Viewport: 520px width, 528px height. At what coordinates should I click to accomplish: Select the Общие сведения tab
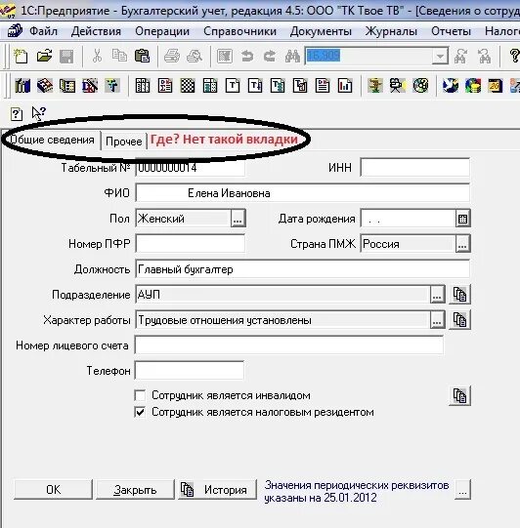point(51,140)
